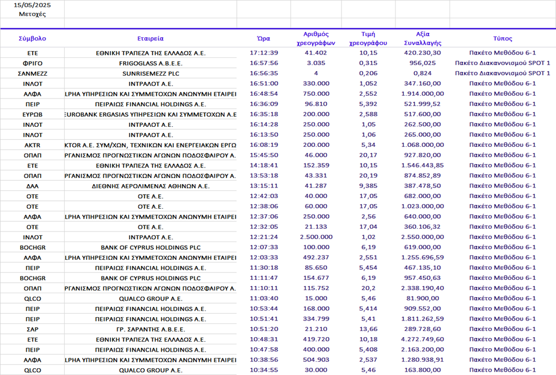Select the time cell 12:07:33
This screenshot has height=375, width=556.
(264, 248)
